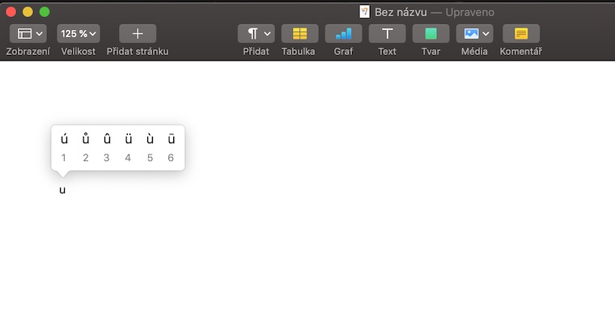
Task: Click the Přidat stránku plus button
Action: [x=138, y=34]
